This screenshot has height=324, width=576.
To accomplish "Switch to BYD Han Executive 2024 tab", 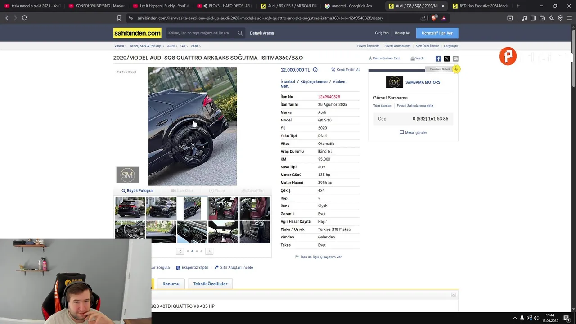I will pyautogui.click(x=480, y=6).
